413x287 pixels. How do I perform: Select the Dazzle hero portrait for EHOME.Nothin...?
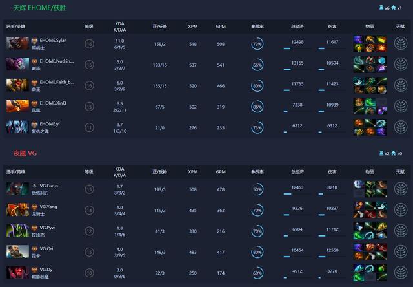(x=17, y=64)
